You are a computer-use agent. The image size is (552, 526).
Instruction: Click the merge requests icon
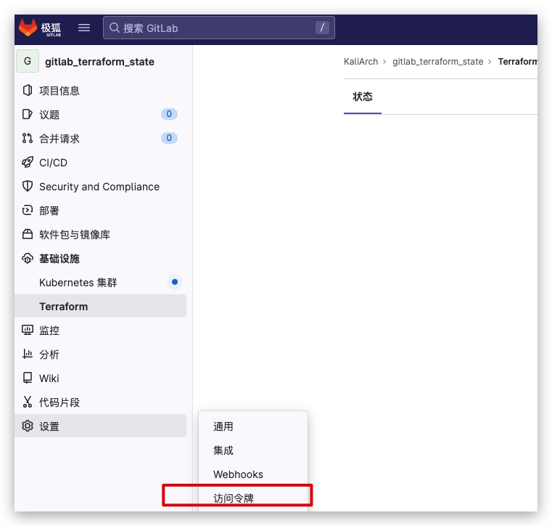[28, 139]
